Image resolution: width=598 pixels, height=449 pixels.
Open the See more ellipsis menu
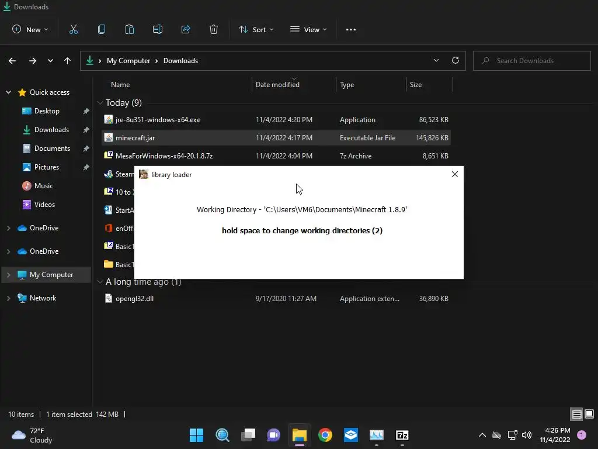(351, 29)
